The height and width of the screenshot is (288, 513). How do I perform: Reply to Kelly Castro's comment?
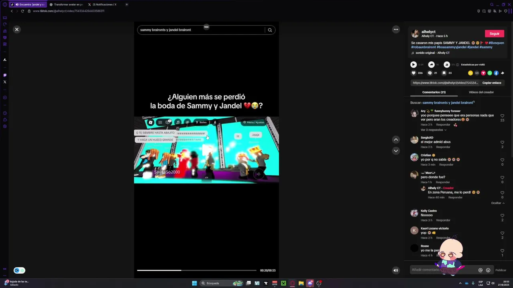point(443,220)
